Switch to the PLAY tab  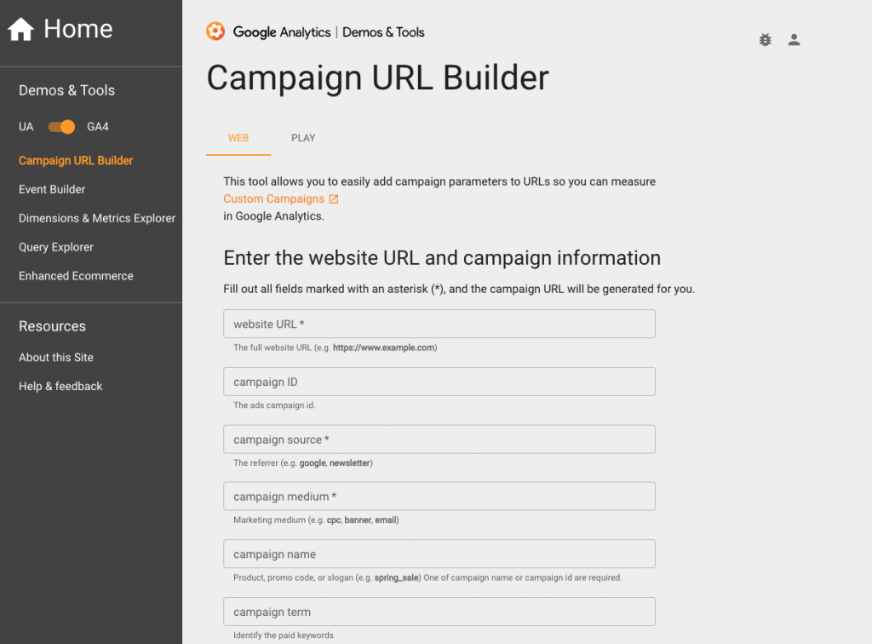pyautogui.click(x=303, y=138)
